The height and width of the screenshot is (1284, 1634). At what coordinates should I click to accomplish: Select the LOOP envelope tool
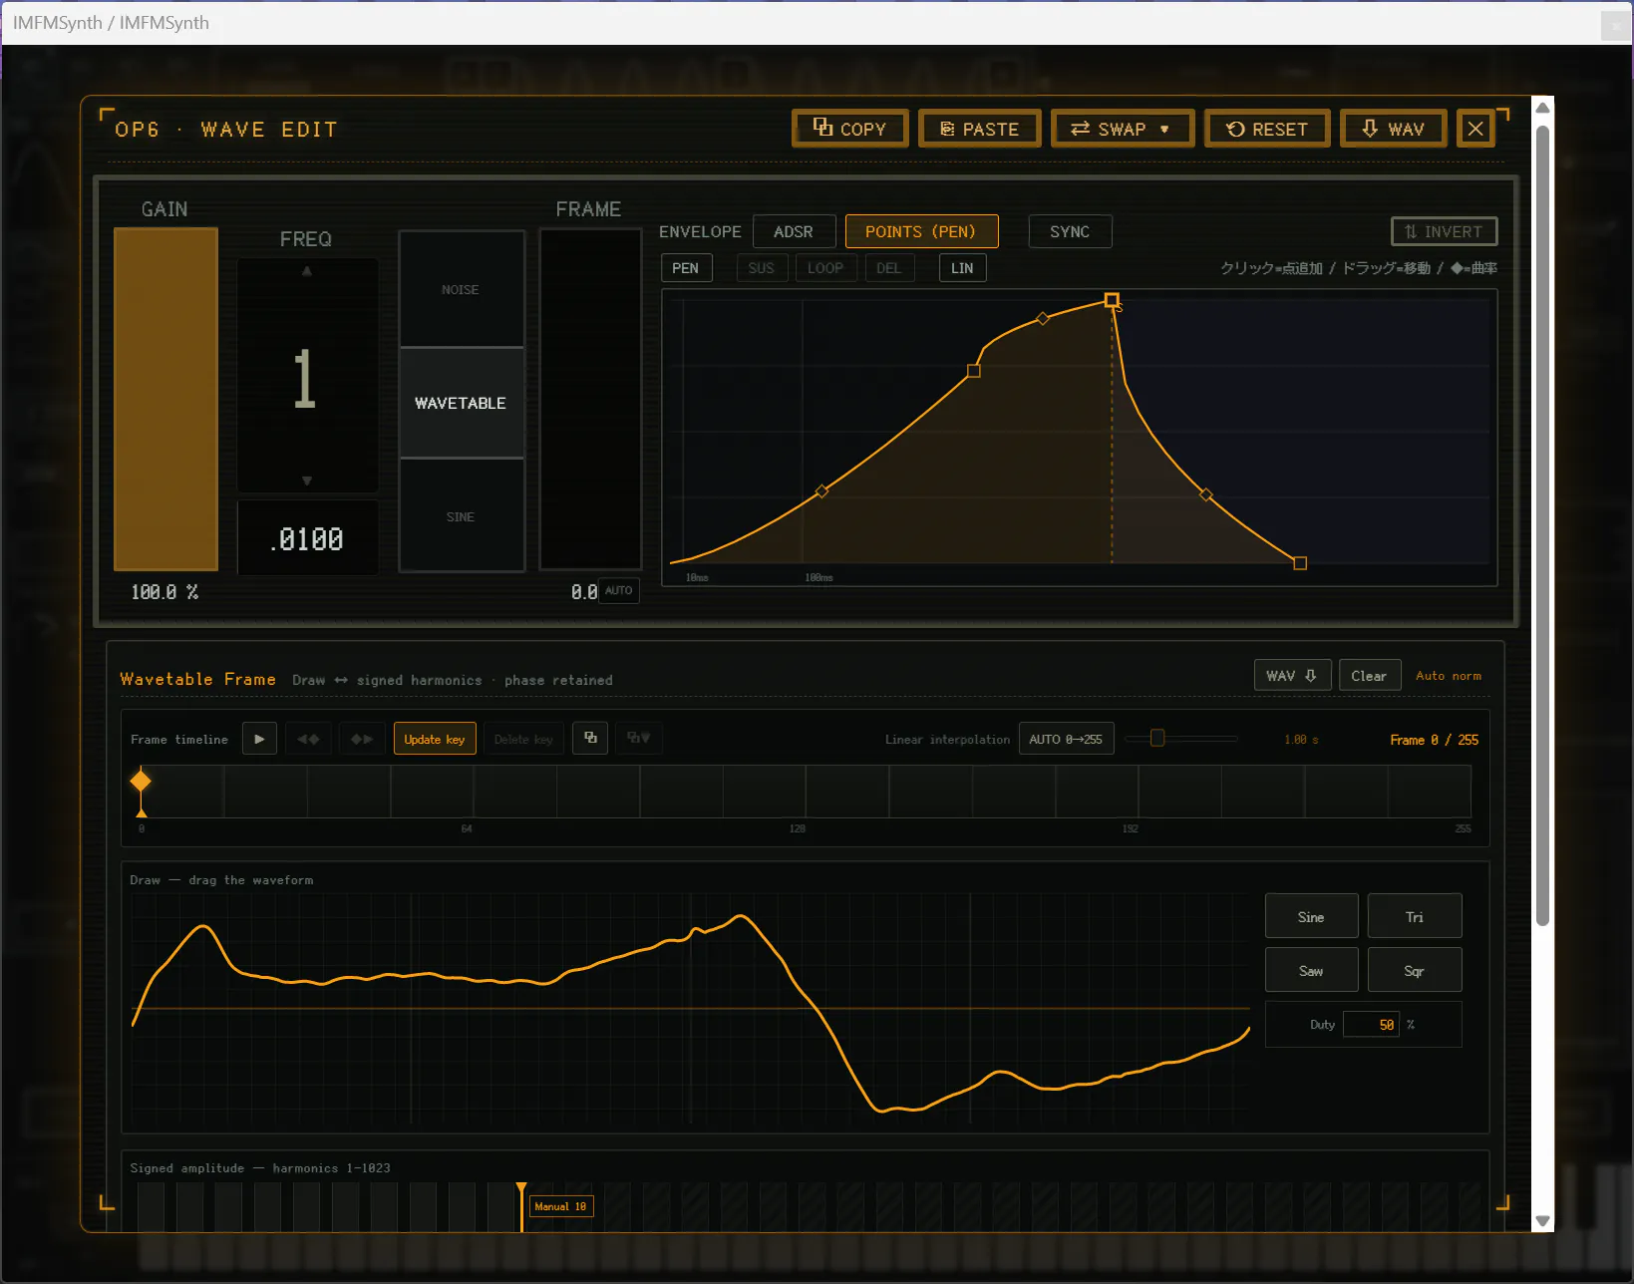(x=825, y=268)
